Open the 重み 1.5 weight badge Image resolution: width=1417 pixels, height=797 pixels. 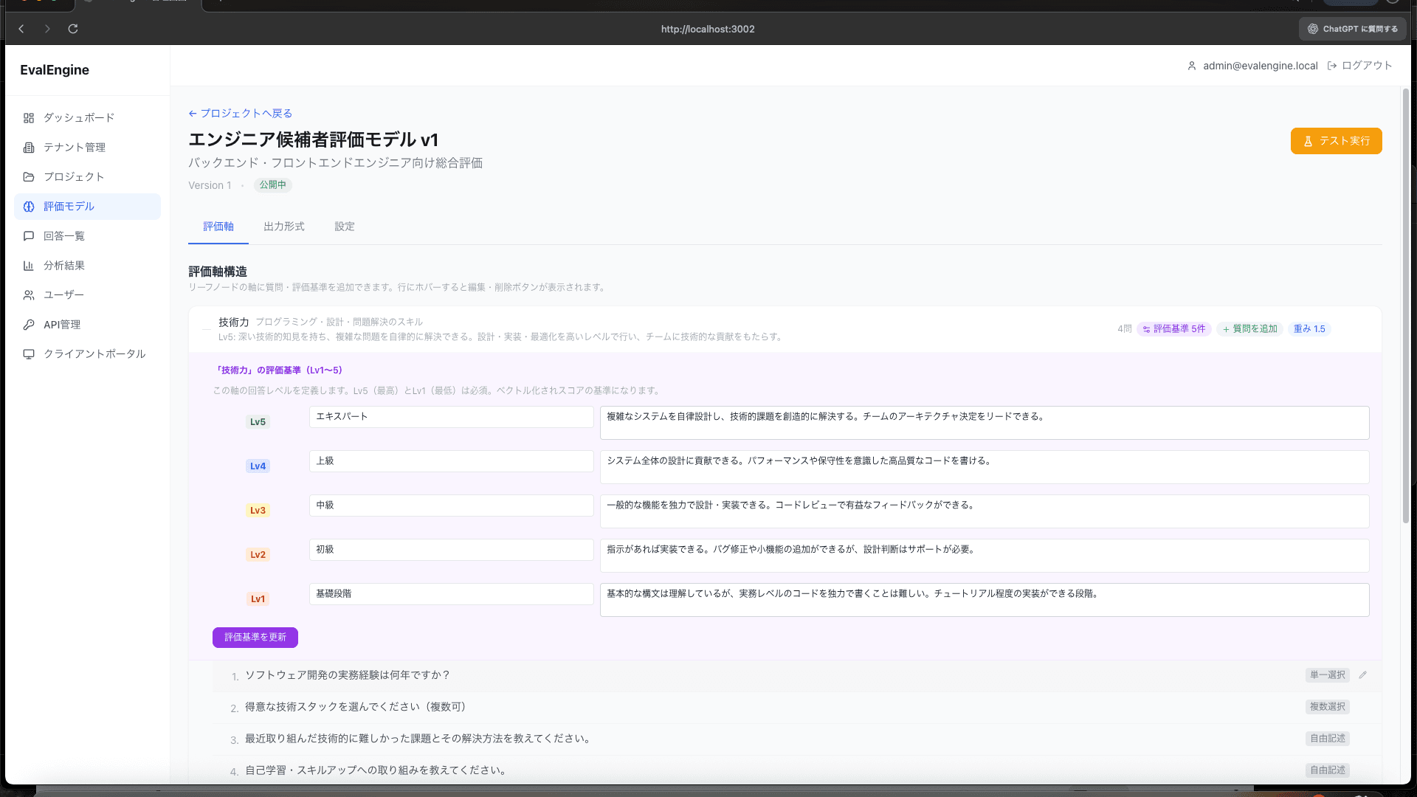(x=1309, y=329)
